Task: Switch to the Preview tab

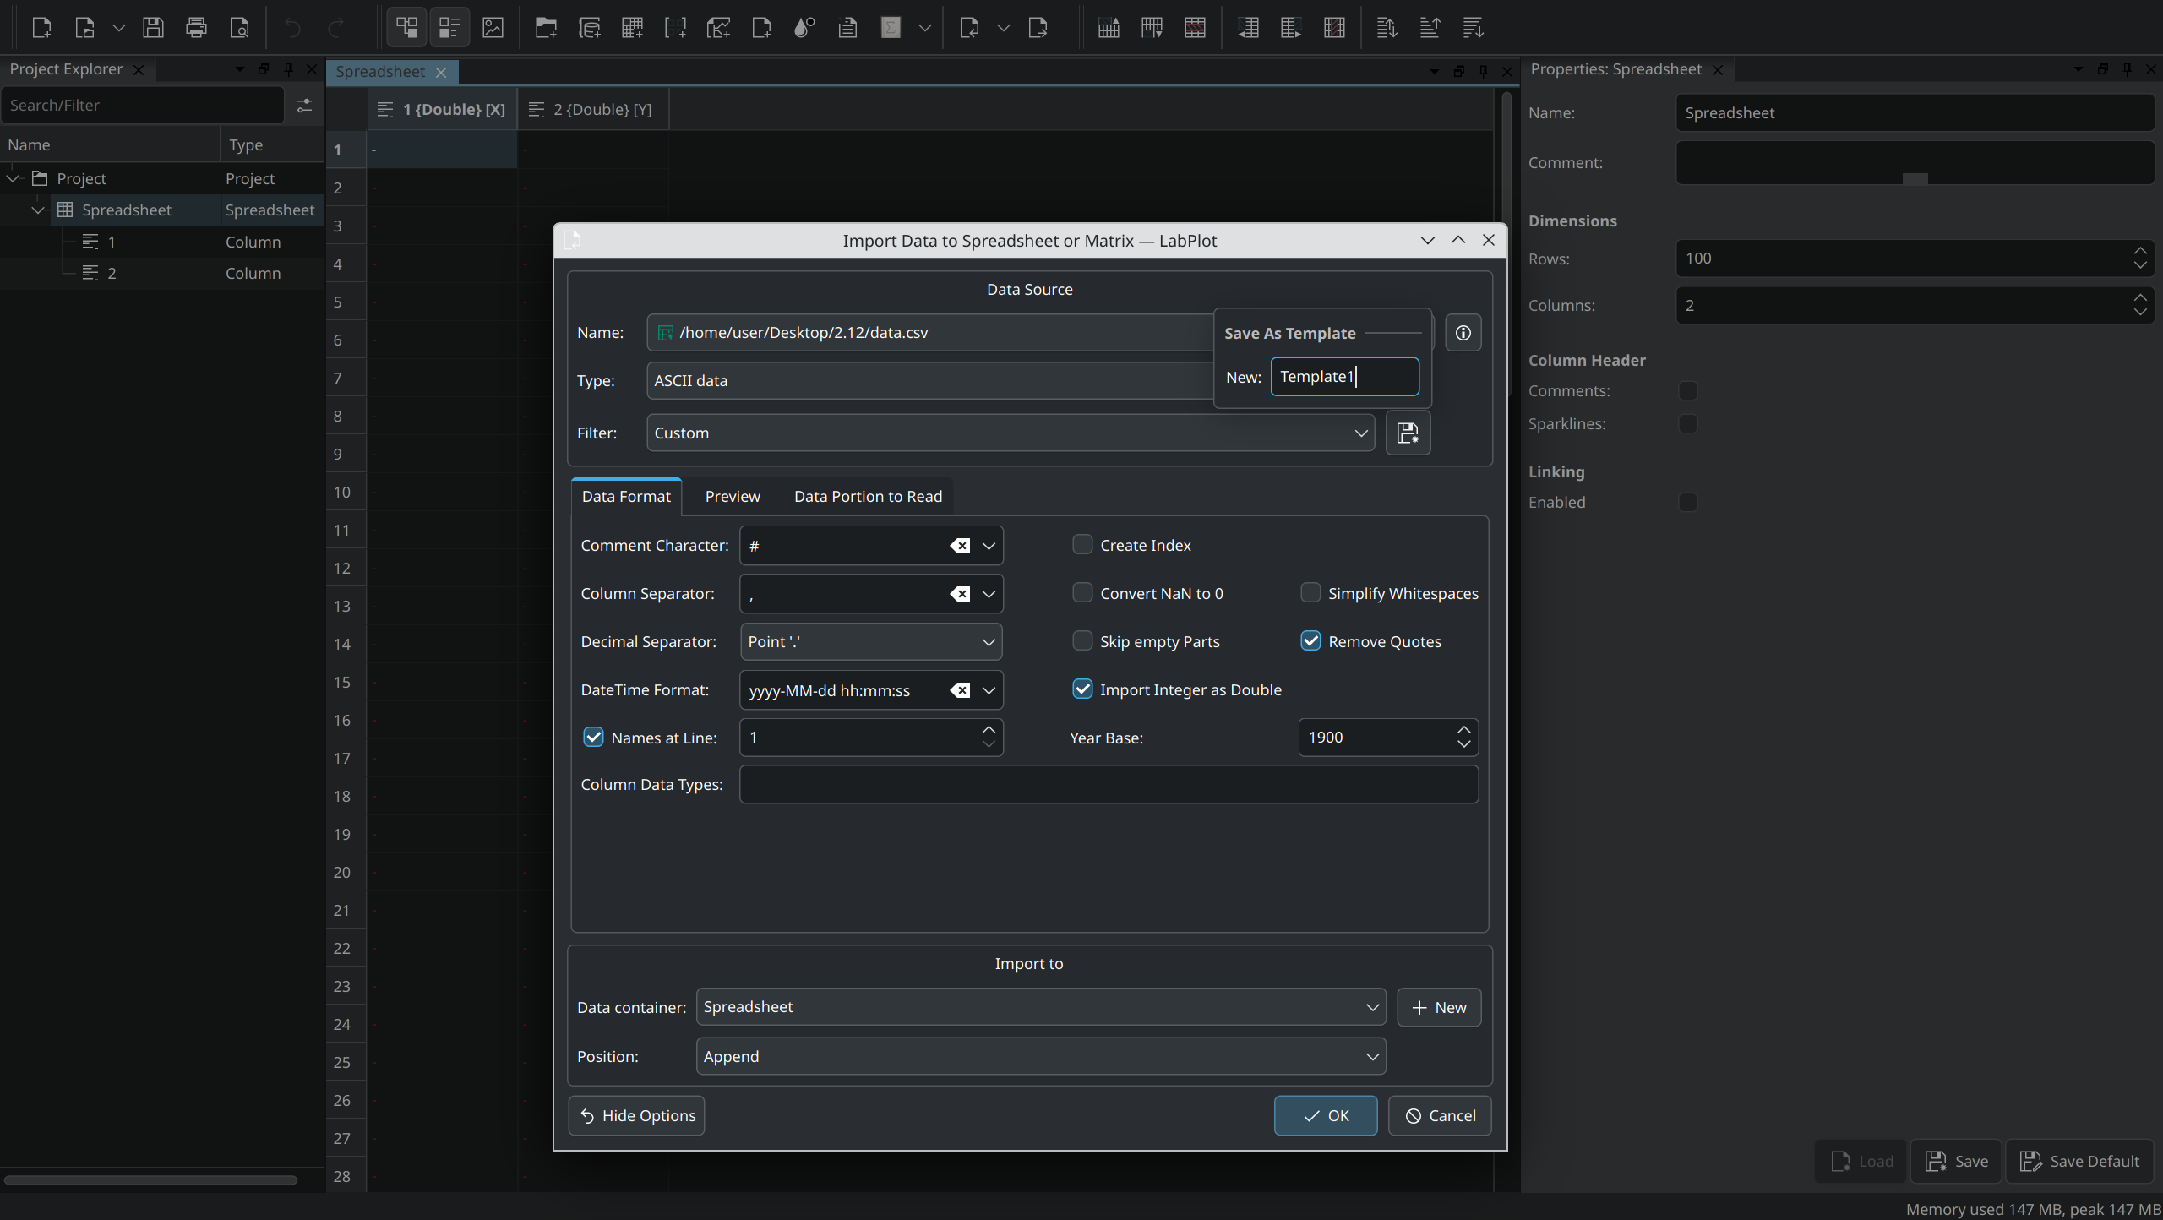Action: coord(732,496)
